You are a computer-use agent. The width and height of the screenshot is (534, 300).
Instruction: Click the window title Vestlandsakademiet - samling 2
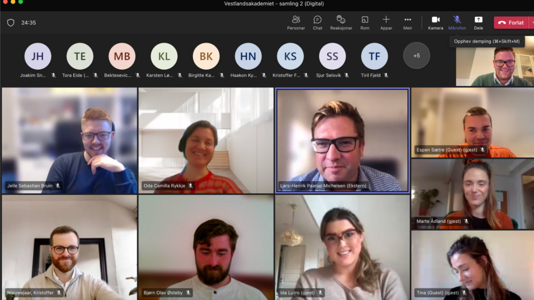(x=274, y=4)
